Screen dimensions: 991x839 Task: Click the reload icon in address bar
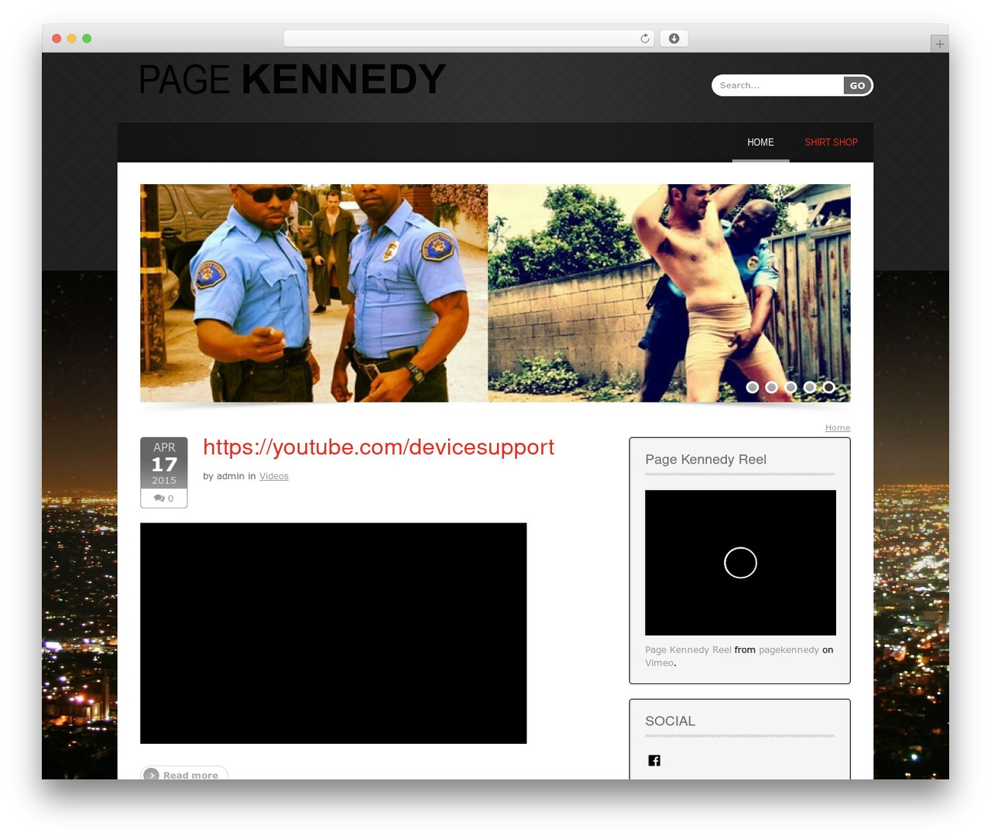(x=644, y=39)
